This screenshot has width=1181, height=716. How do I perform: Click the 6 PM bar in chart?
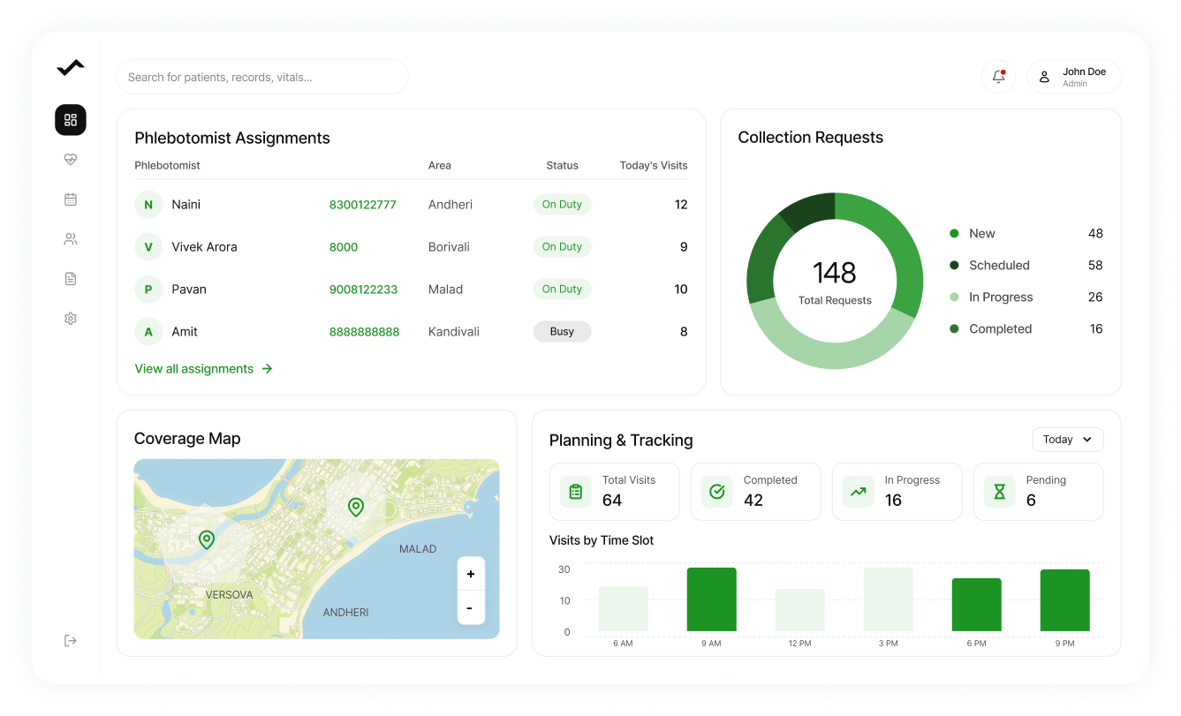pyautogui.click(x=977, y=605)
